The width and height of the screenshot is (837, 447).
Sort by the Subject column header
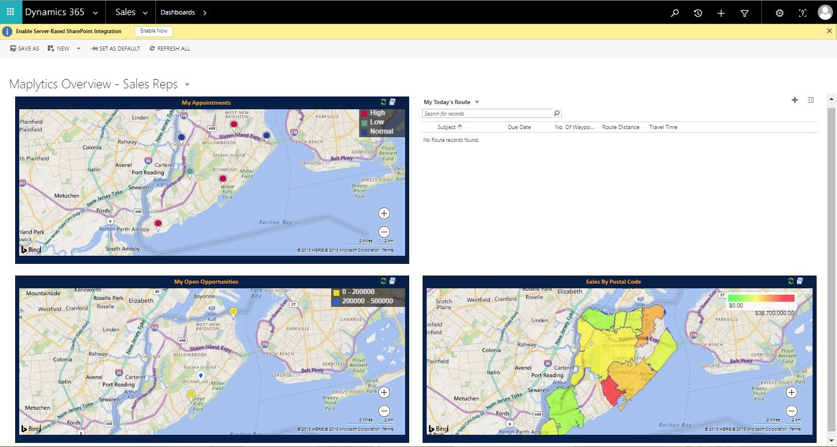coord(449,127)
